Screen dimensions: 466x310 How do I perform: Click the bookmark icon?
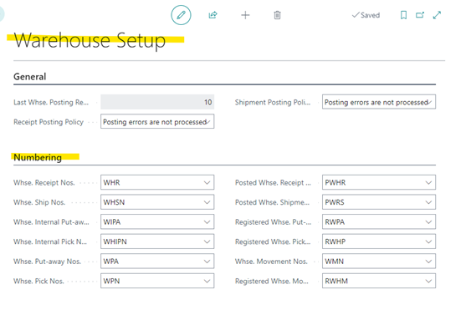tap(403, 15)
